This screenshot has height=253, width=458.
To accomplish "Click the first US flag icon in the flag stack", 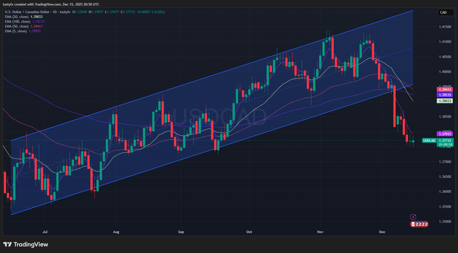I will pyautogui.click(x=417, y=224).
